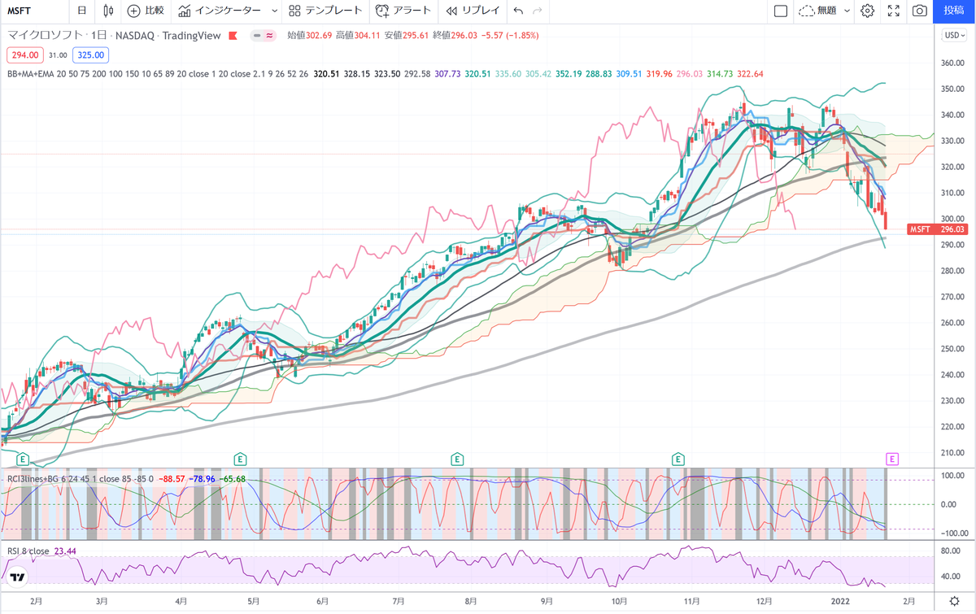Screen dimensions: 976x614
Task: Click the 325.00 buy price button
Action: pos(89,54)
